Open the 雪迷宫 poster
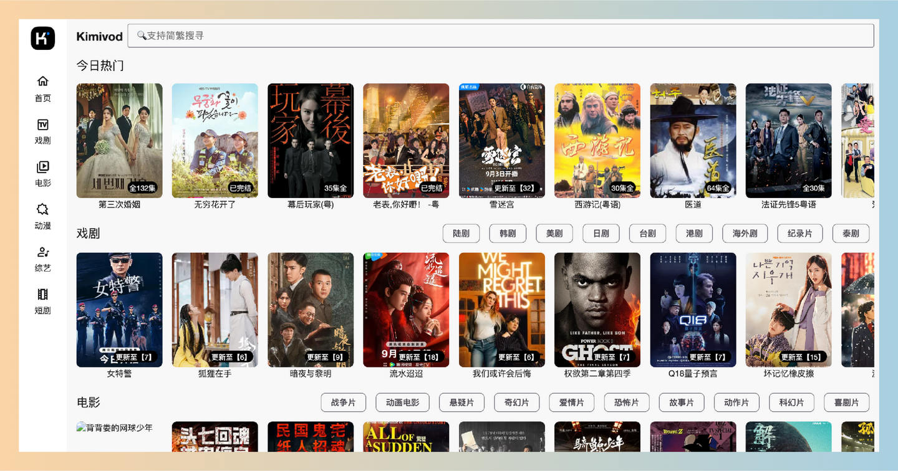The height and width of the screenshot is (471, 898). coord(502,141)
